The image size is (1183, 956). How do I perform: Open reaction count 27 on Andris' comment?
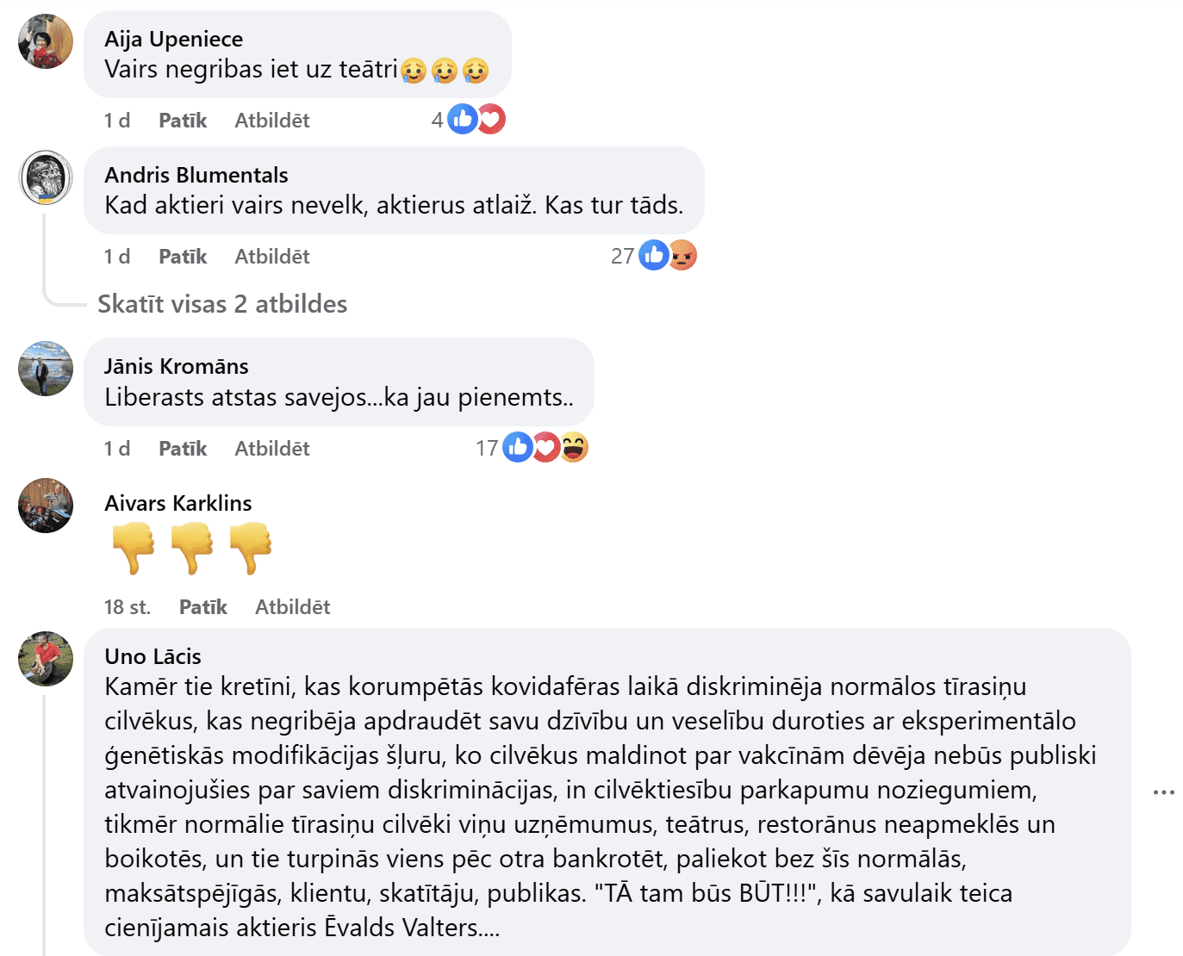pos(622,257)
